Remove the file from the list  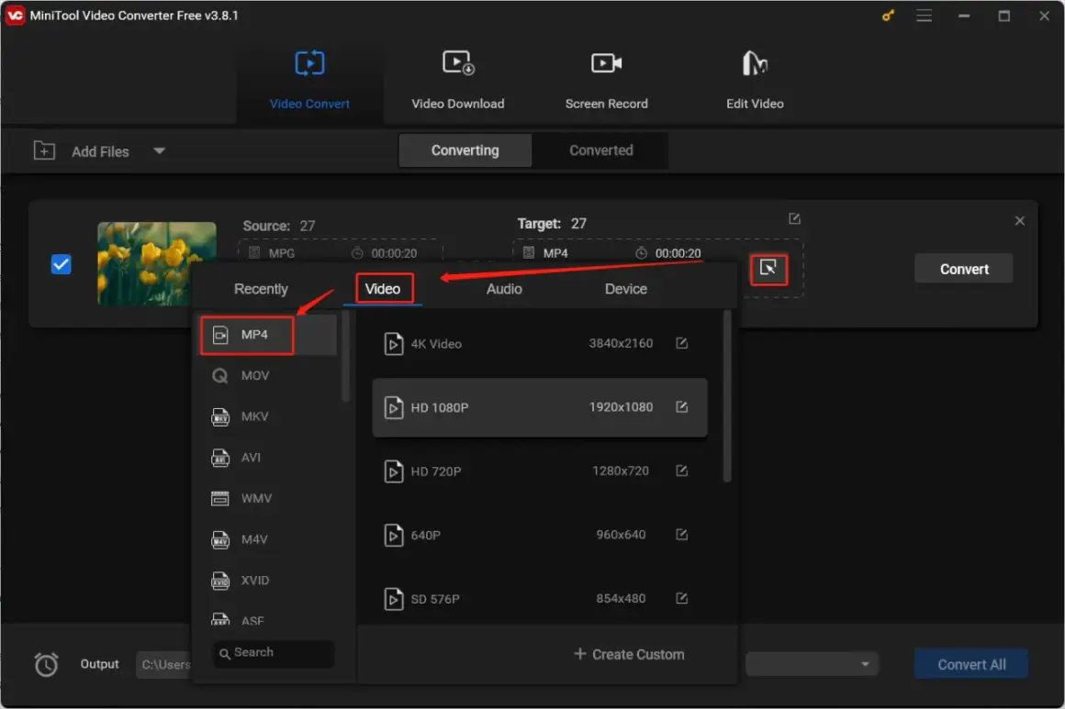(x=1019, y=220)
